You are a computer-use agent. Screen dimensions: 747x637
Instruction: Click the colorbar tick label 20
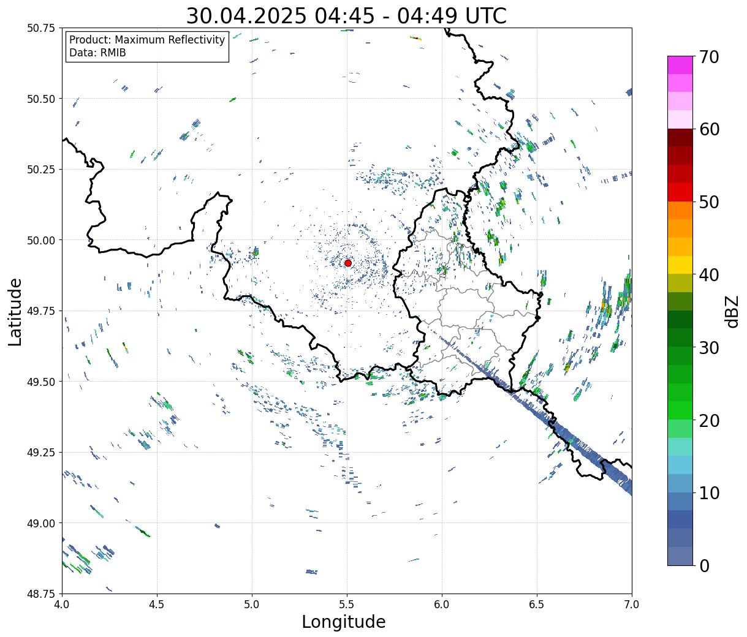pos(709,421)
